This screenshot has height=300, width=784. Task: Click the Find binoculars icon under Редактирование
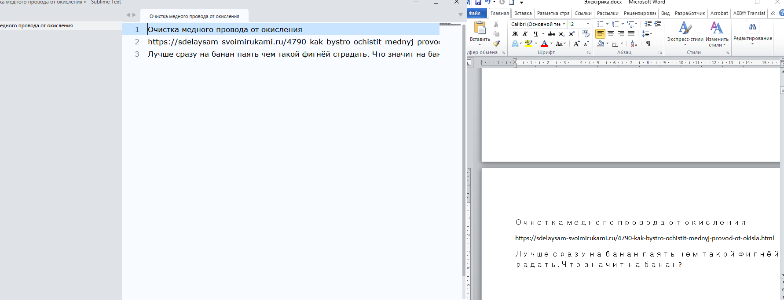(x=753, y=27)
